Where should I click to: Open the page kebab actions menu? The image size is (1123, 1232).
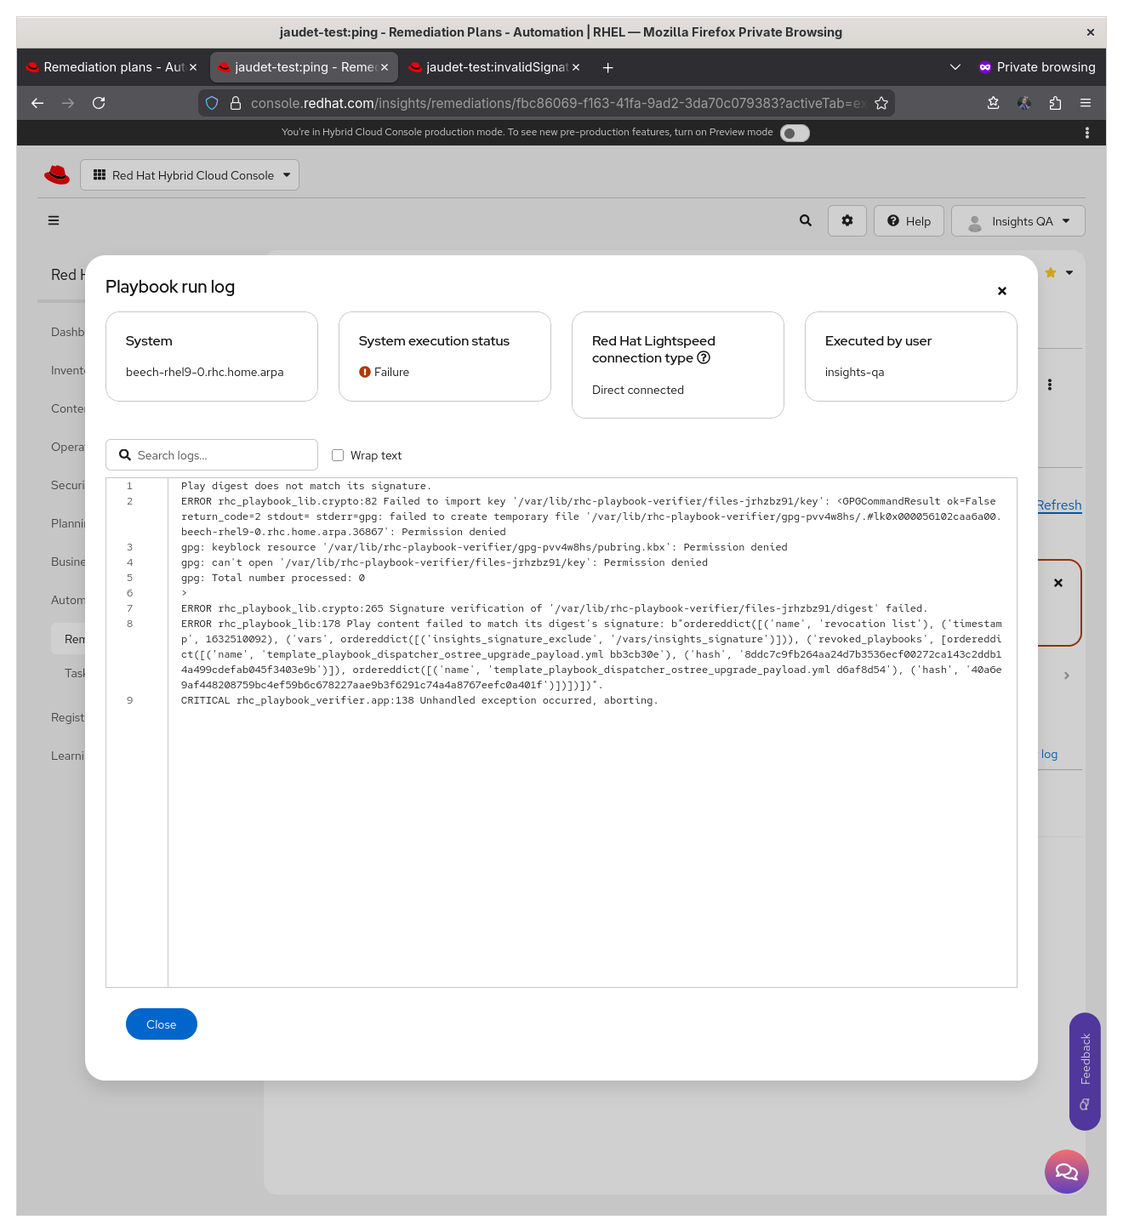click(x=1050, y=385)
